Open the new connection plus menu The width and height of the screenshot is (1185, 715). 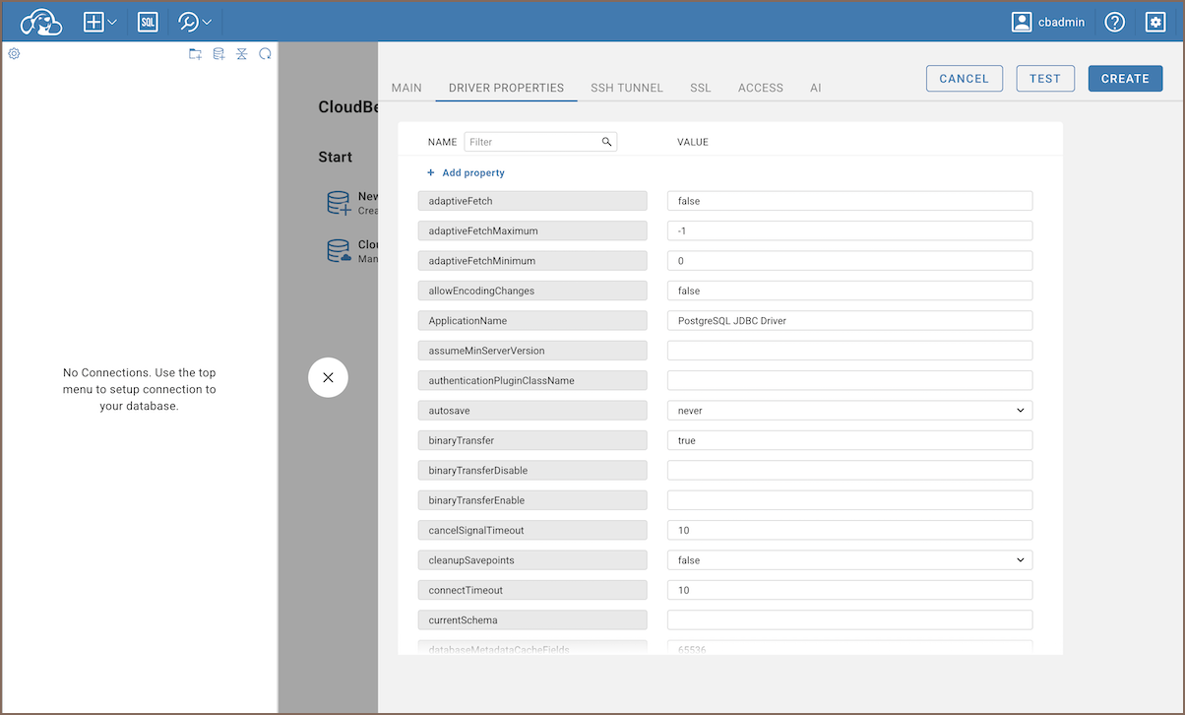tap(100, 22)
